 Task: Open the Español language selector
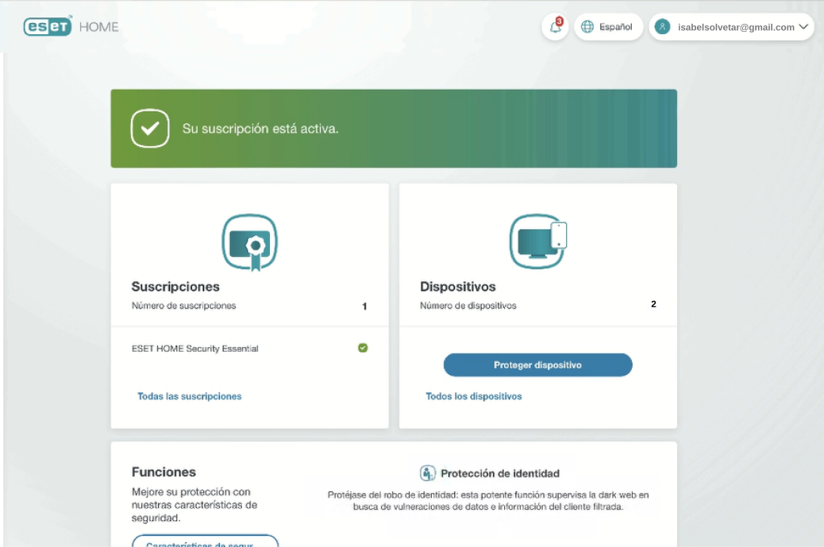click(609, 27)
